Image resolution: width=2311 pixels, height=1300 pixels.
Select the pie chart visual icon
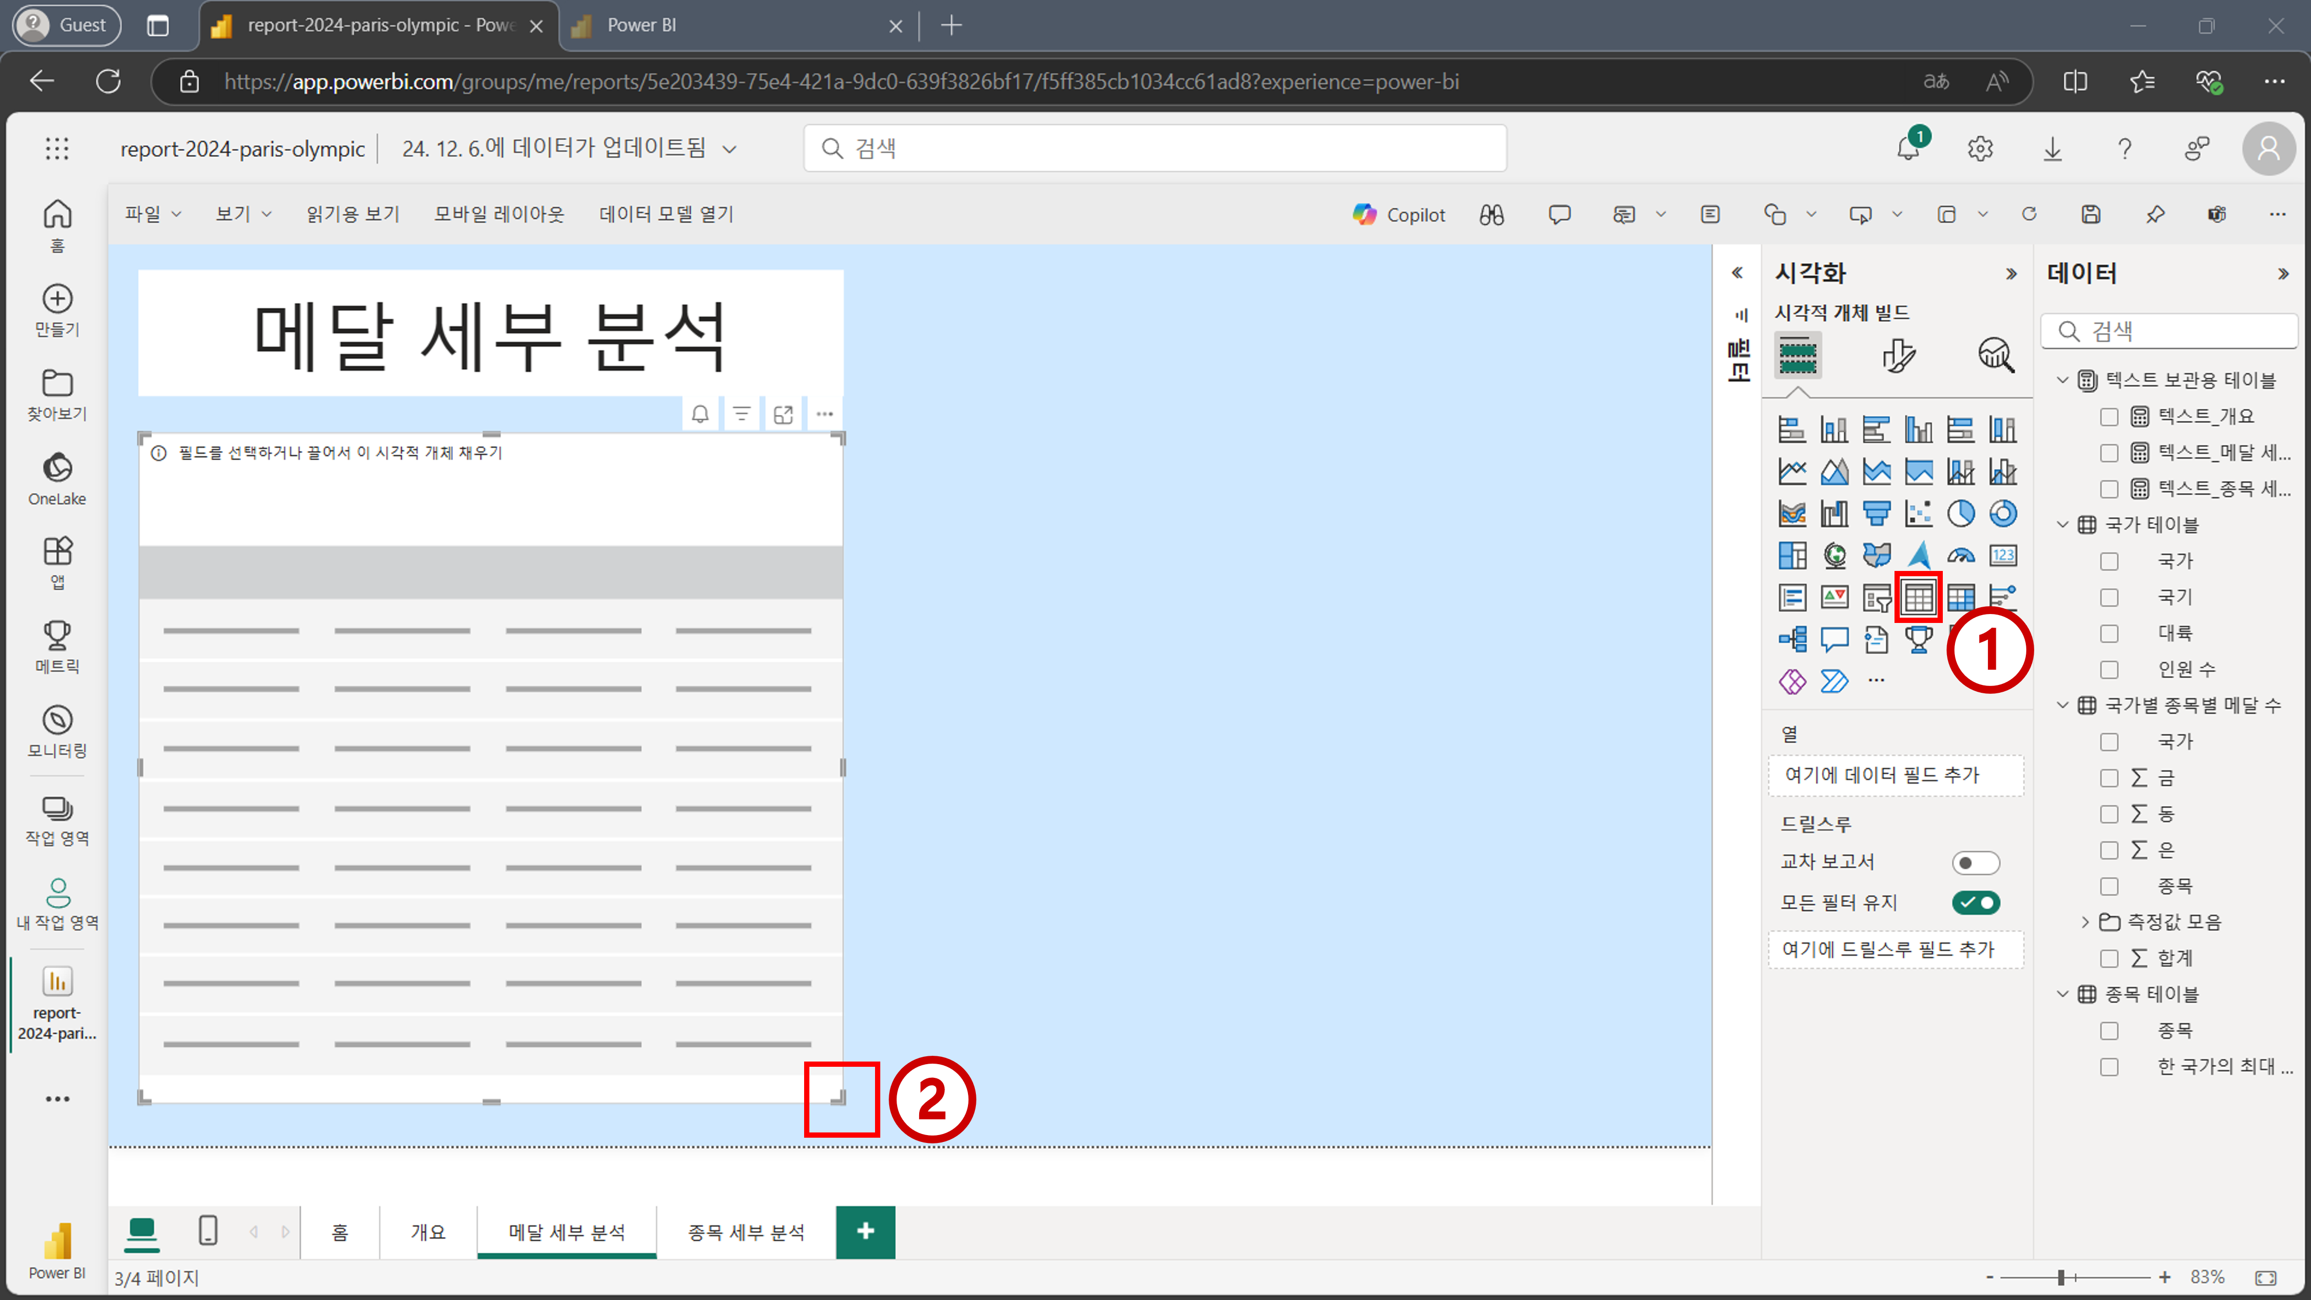pos(1960,513)
